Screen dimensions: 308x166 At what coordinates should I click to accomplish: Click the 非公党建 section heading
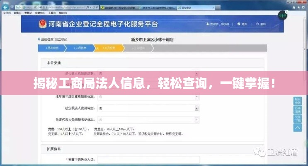(x=54, y=63)
